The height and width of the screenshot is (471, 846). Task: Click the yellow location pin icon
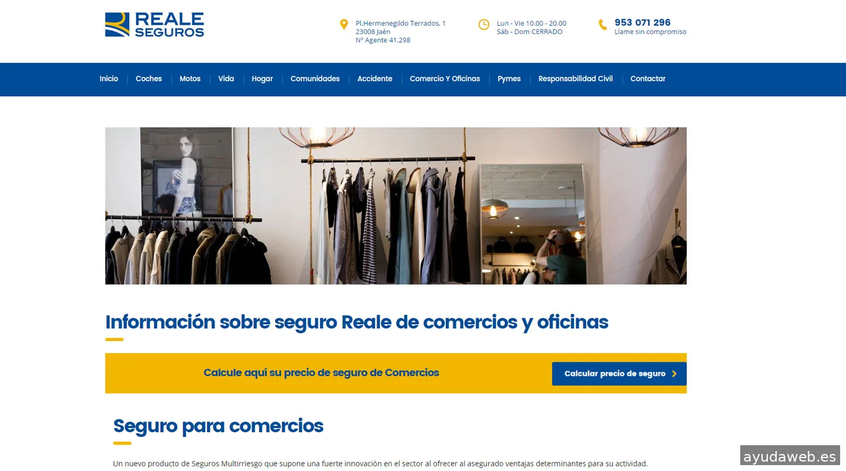click(x=344, y=24)
